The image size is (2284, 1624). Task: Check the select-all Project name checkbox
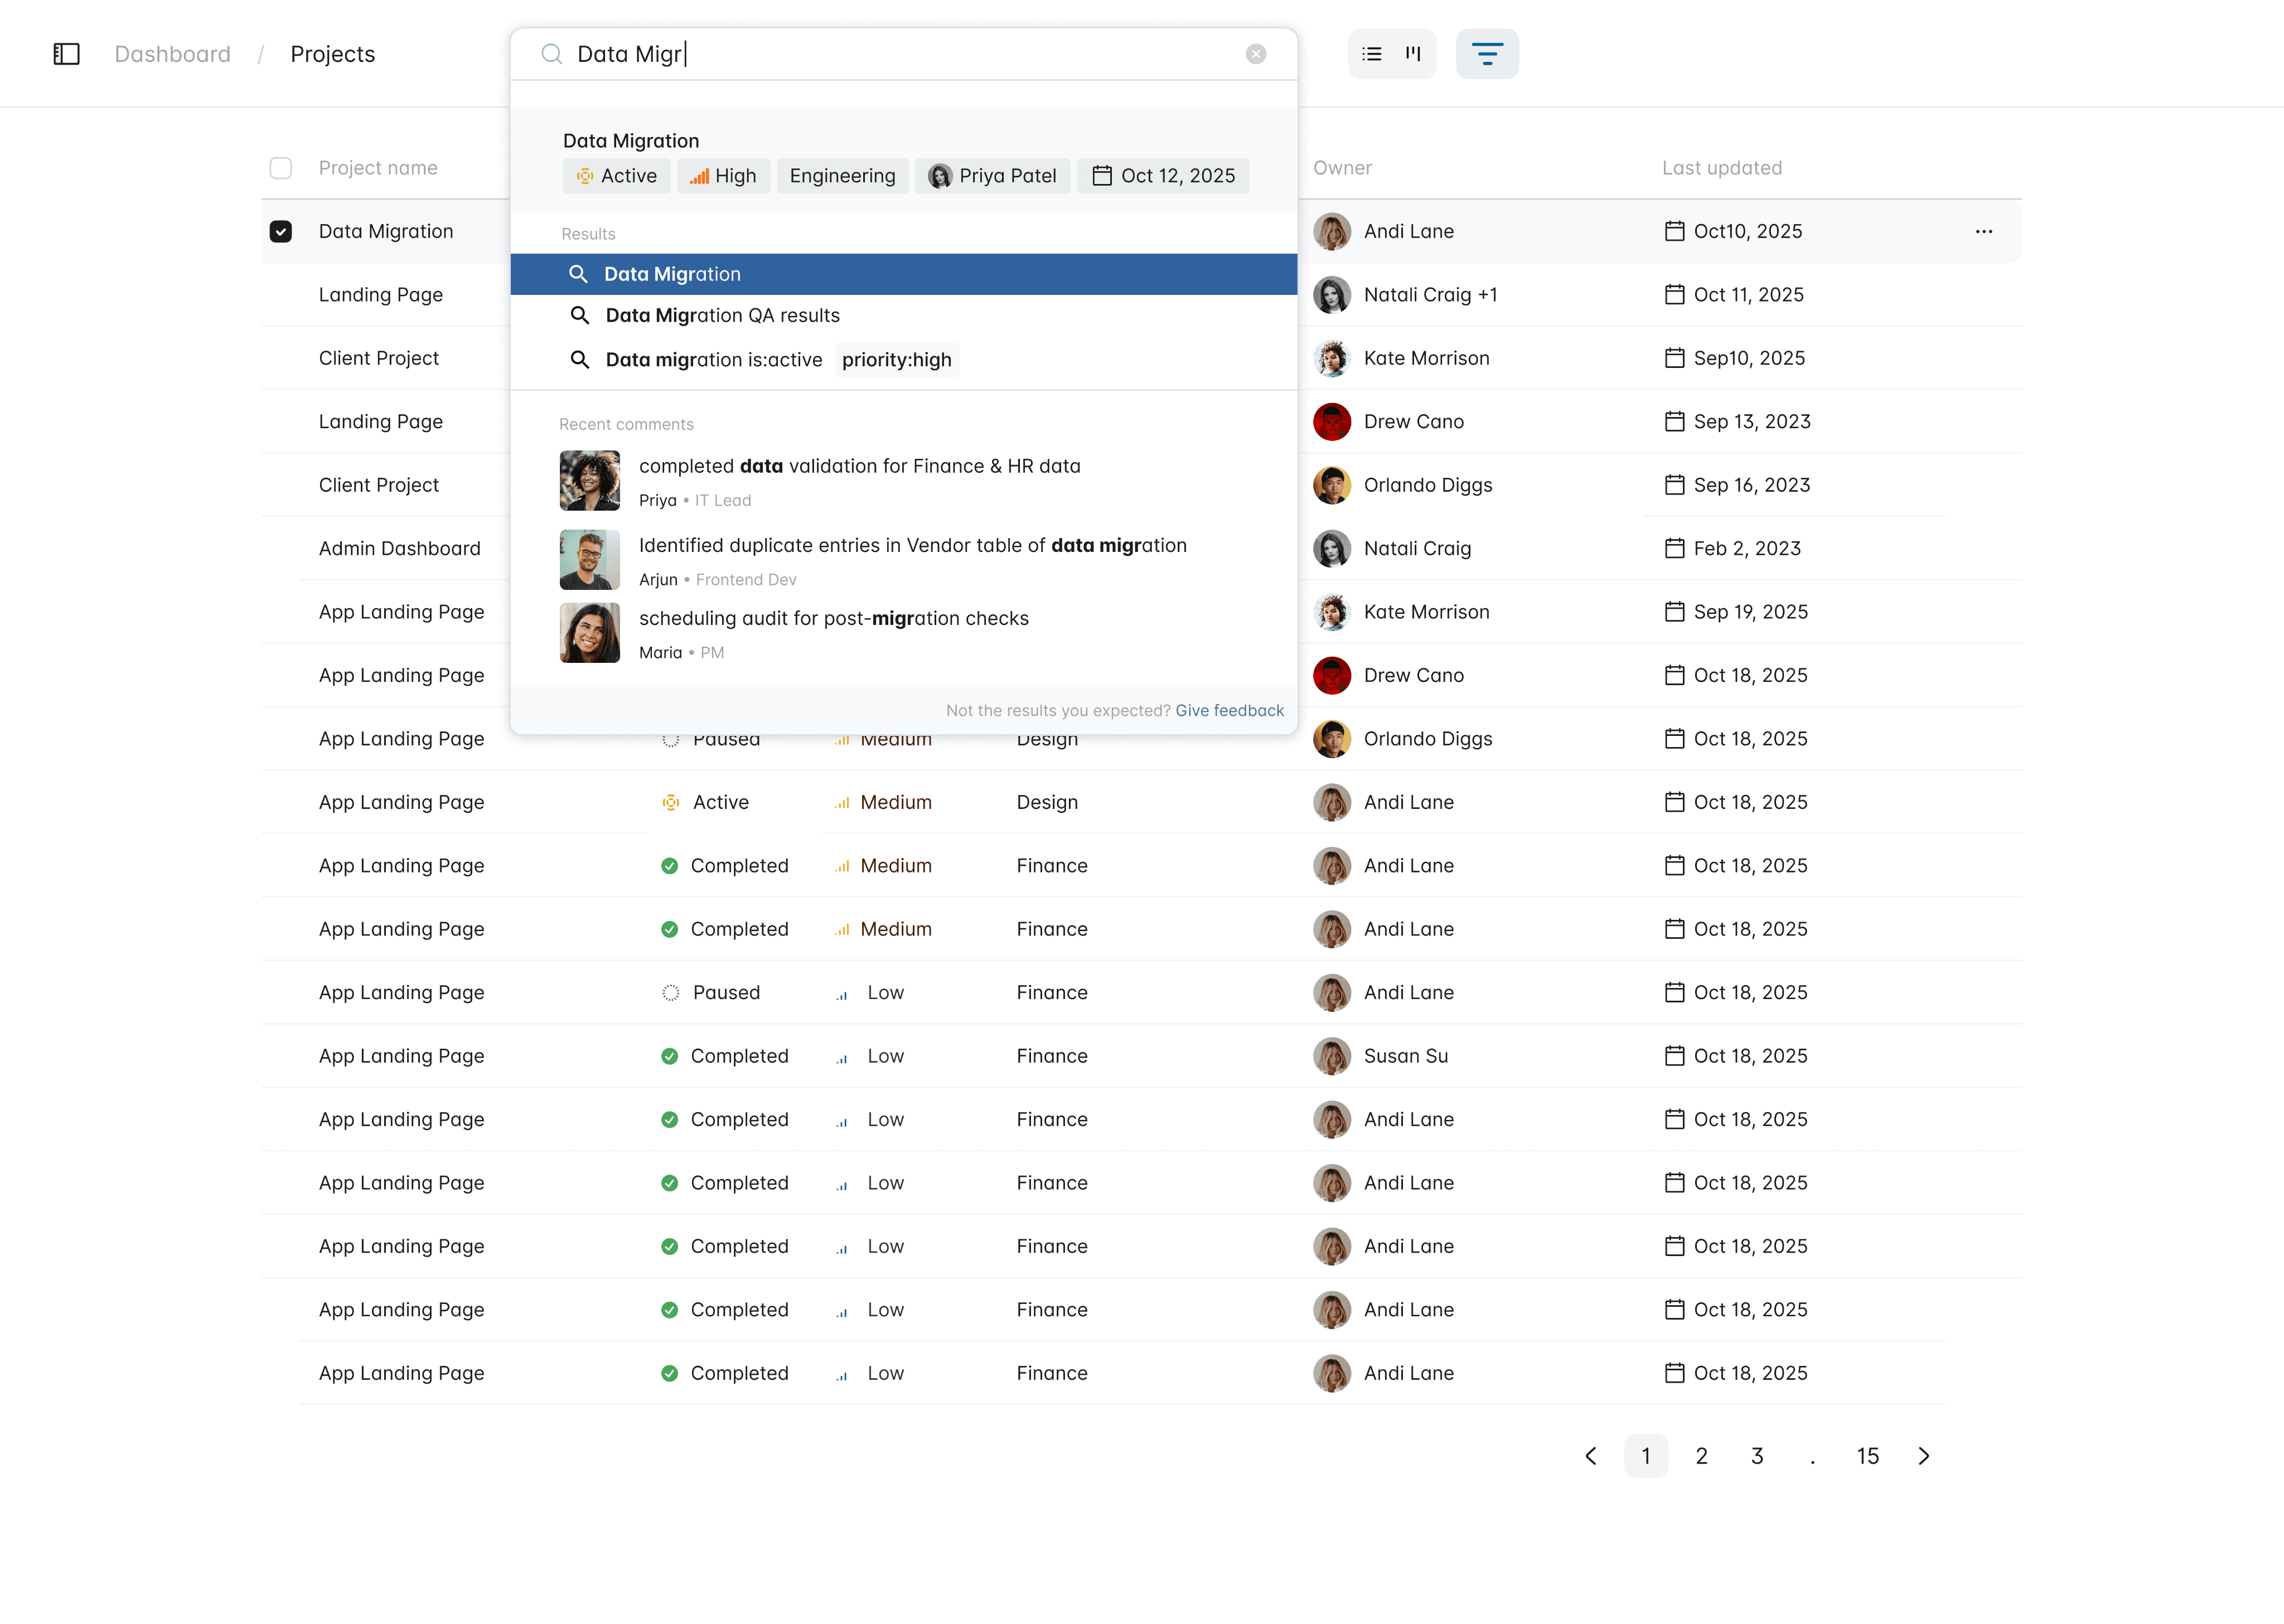(x=281, y=168)
